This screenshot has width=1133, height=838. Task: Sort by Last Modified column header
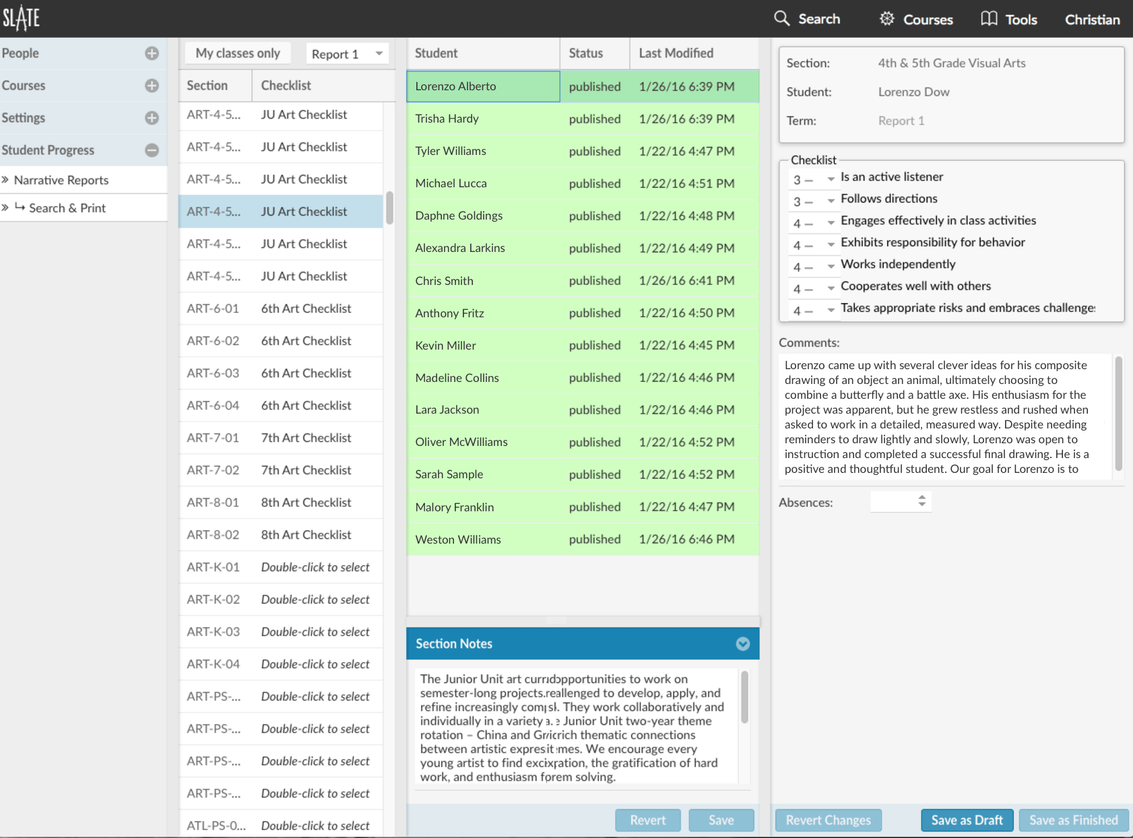pos(694,53)
